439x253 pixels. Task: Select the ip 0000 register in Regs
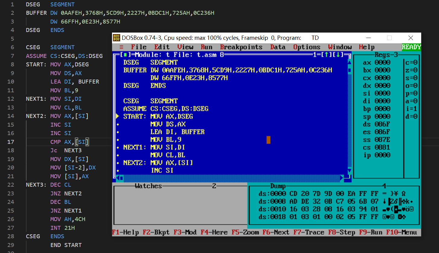point(377,155)
